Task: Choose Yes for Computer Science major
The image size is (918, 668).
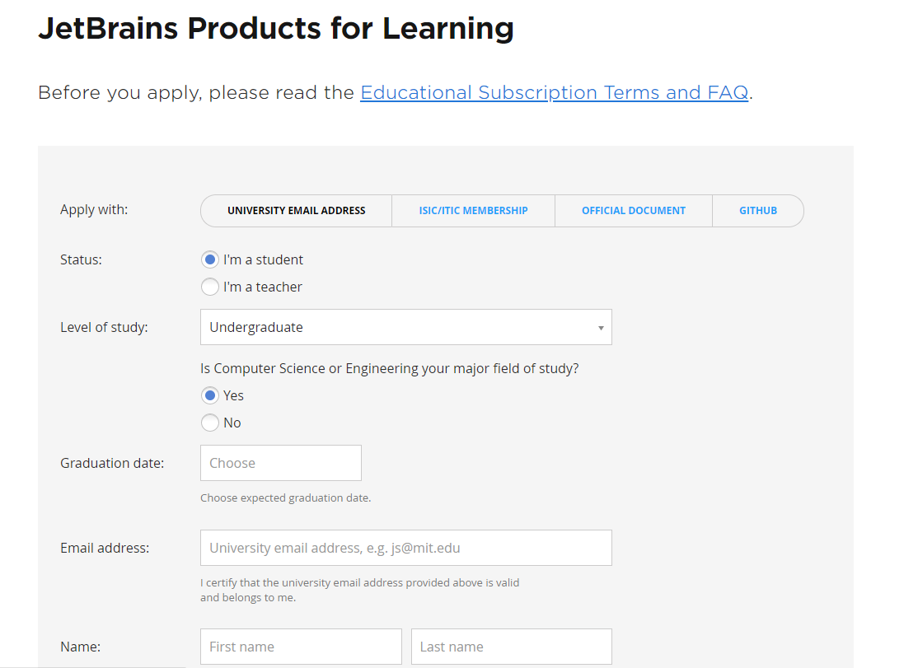Action: point(210,395)
